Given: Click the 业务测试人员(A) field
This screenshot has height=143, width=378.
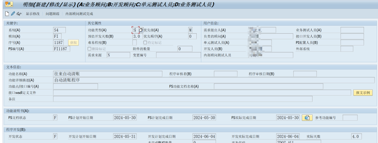Looking at the screenshot, I should [352, 30].
